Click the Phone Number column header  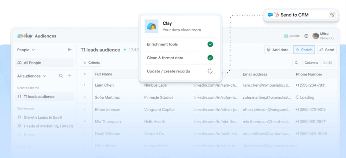pyautogui.click(x=309, y=74)
